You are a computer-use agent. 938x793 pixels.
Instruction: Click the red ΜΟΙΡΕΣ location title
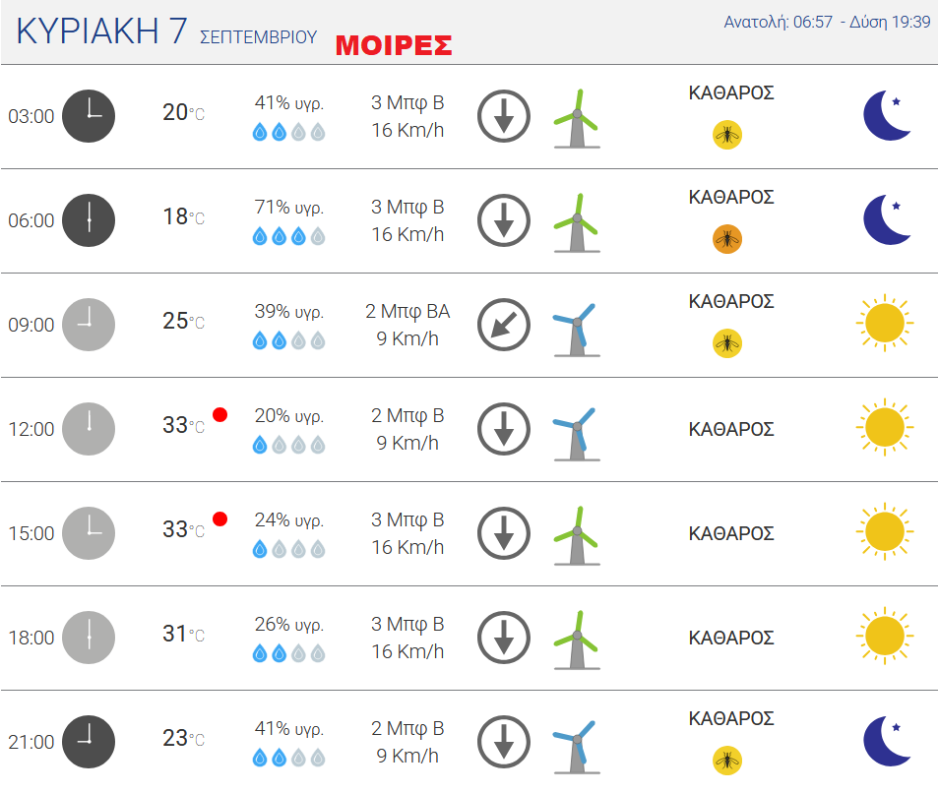click(x=394, y=45)
